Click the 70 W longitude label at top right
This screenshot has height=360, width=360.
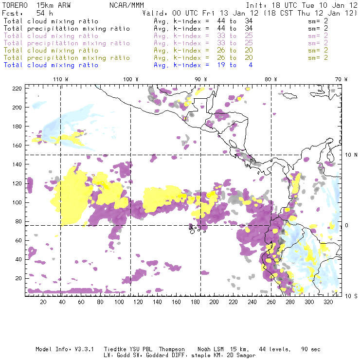click(342, 79)
